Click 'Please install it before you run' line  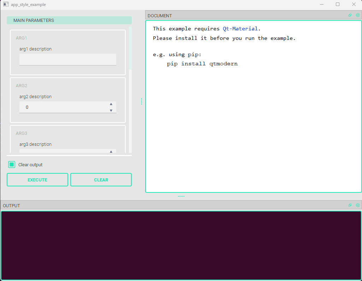pyautogui.click(x=224, y=38)
